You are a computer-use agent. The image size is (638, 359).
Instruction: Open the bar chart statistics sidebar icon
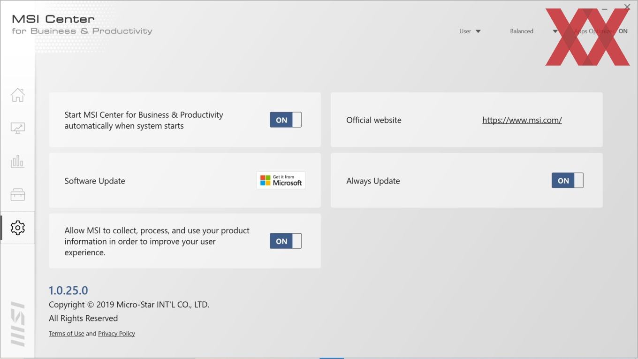pyautogui.click(x=18, y=161)
